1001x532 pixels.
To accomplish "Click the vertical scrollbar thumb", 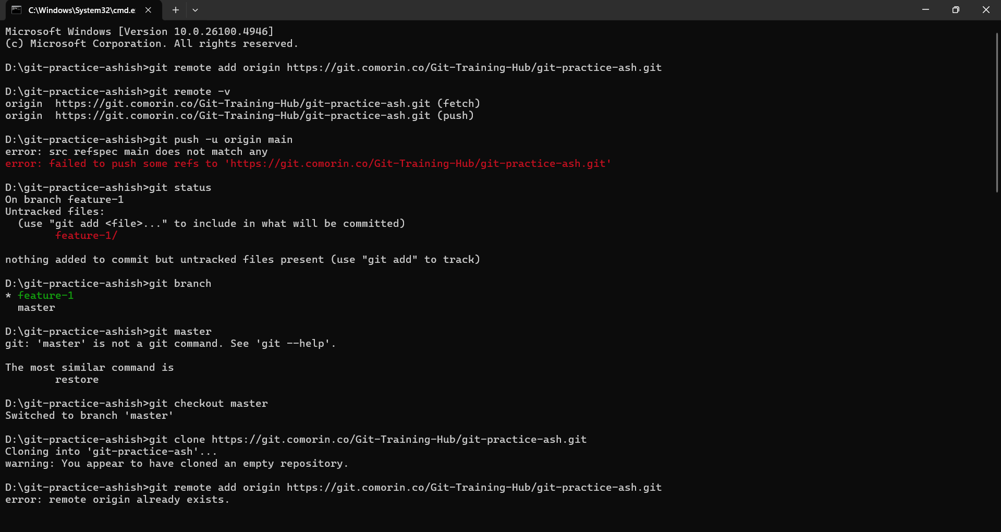I will pos(997,112).
